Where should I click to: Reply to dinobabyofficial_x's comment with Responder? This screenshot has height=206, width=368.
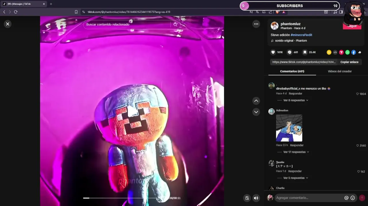295,94
